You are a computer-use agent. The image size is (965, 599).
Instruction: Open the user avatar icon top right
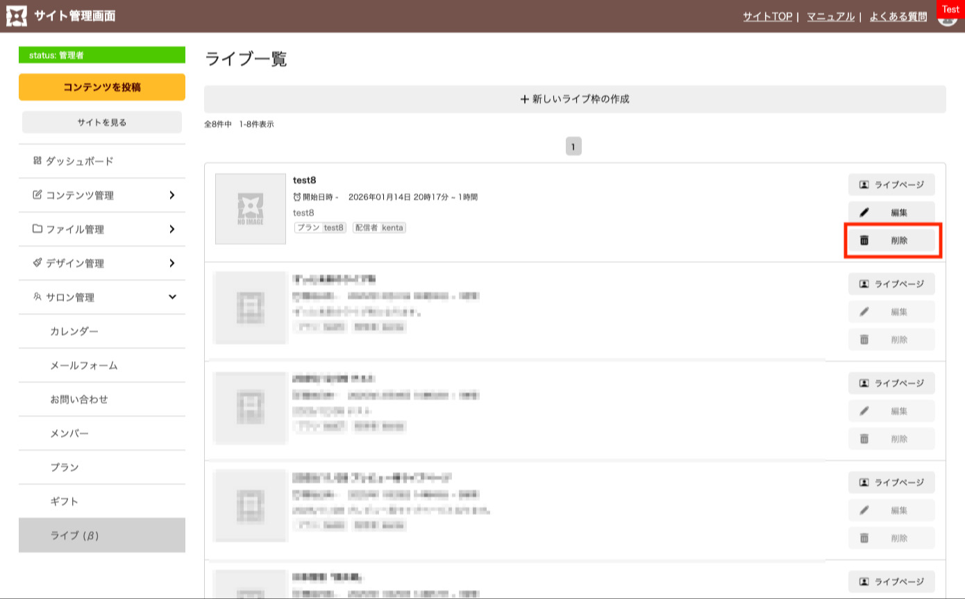(946, 18)
